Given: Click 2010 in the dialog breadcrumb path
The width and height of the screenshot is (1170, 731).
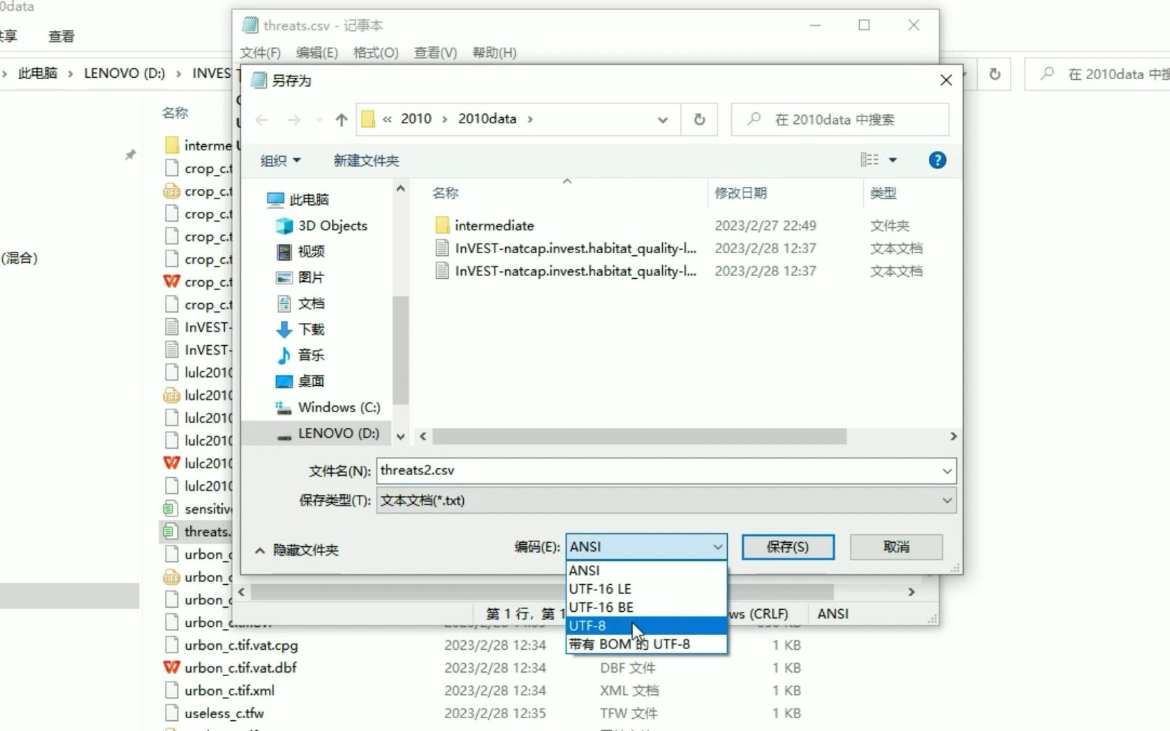Looking at the screenshot, I should pos(416,119).
